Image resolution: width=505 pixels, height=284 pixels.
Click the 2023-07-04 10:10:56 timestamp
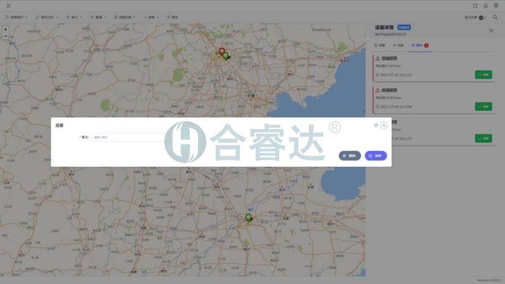point(396,106)
